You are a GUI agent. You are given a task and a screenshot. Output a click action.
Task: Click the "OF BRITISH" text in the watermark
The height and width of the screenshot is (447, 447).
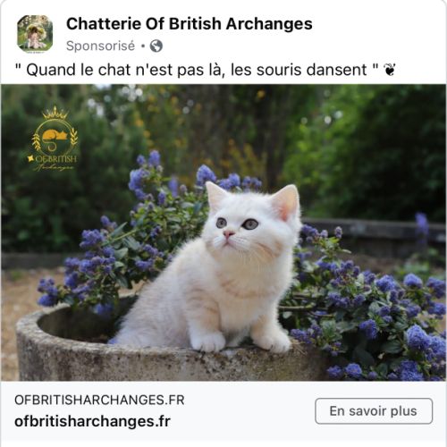(53, 158)
